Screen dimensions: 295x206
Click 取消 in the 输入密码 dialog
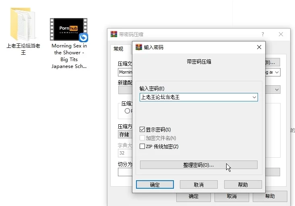[x=198, y=185]
